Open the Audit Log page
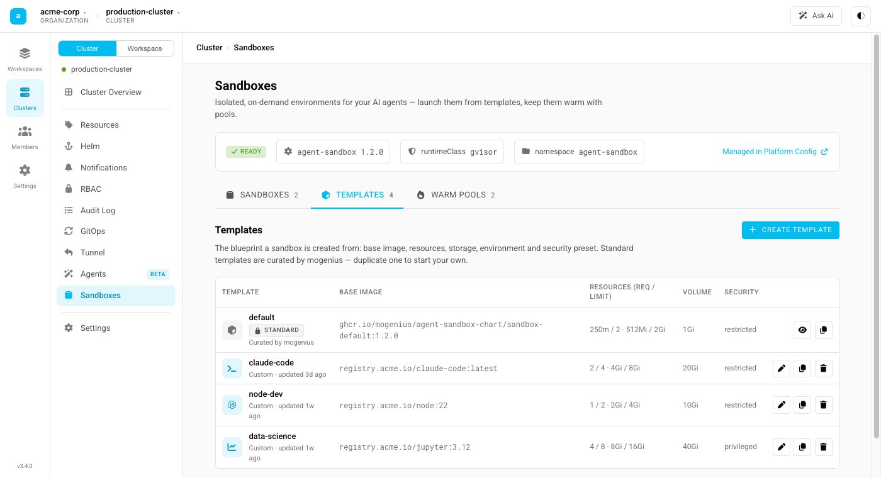The image size is (881, 478). click(x=116, y=211)
